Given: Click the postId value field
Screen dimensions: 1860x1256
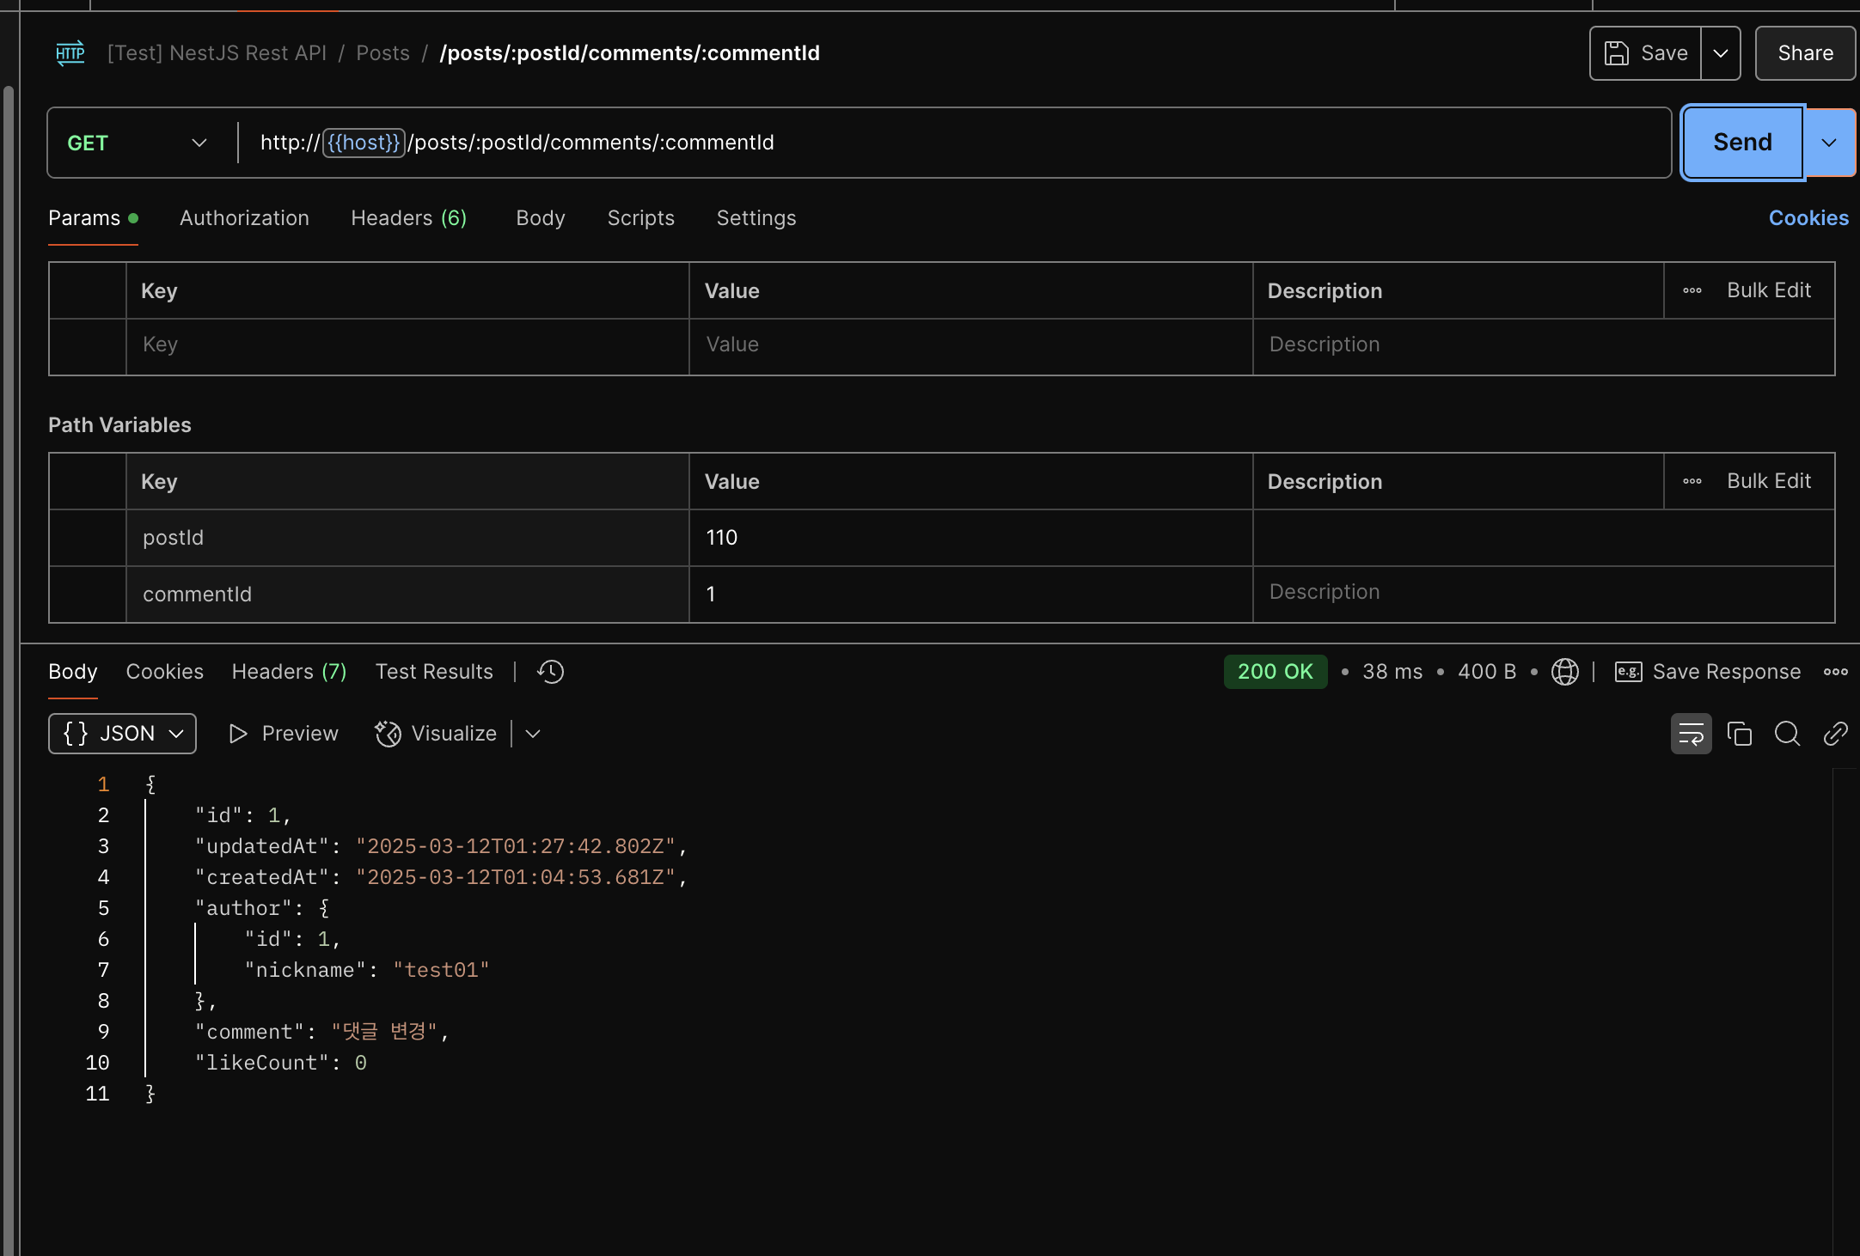Looking at the screenshot, I should 970,538.
